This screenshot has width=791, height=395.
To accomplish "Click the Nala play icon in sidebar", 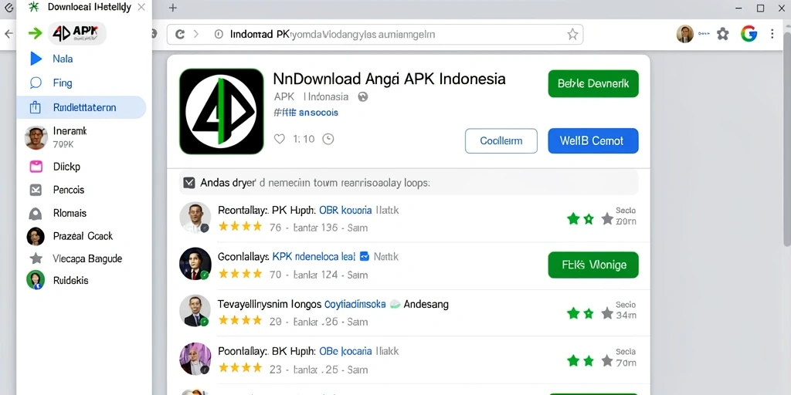I will tap(36, 59).
